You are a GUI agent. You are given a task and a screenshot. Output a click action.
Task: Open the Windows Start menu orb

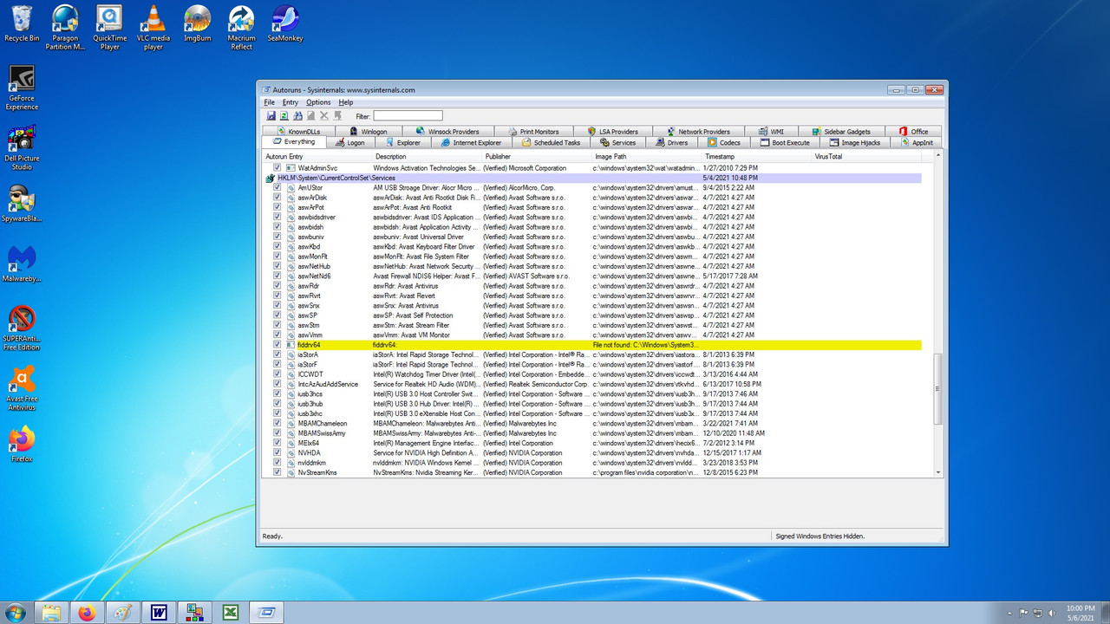pos(16,612)
